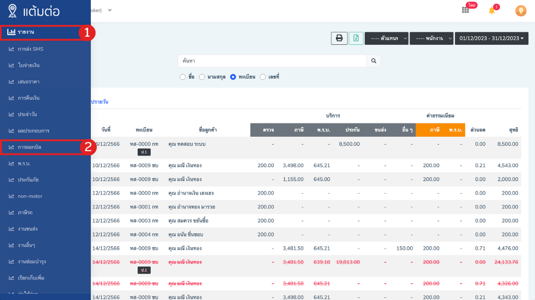The width and height of the screenshot is (535, 300).
Task: Open the รายงาน menu label
Action: coord(26,32)
